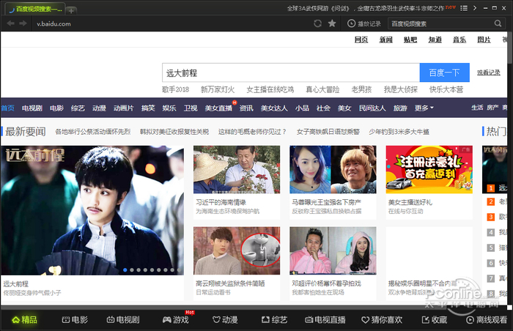
Task: Open 离线观看 offline viewing
Action: (x=487, y=319)
